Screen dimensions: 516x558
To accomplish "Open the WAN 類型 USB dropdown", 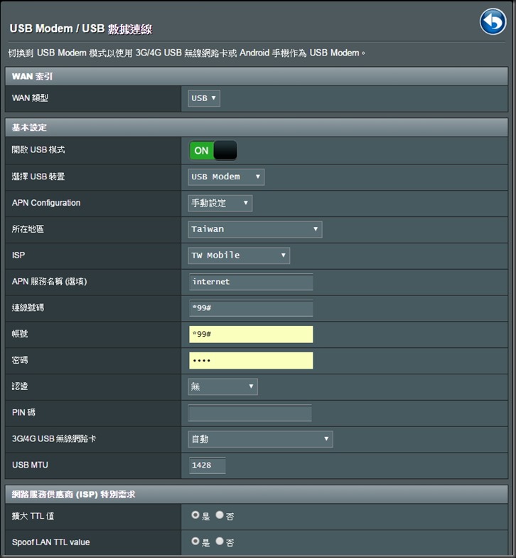I will (204, 98).
